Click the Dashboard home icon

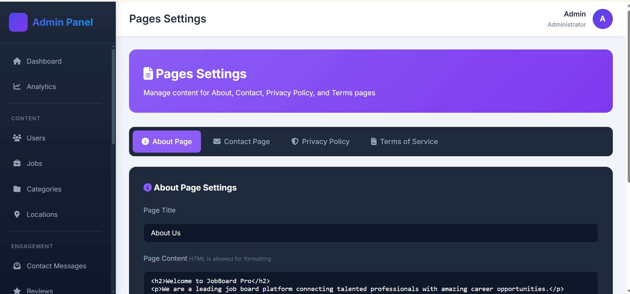pyautogui.click(x=17, y=61)
